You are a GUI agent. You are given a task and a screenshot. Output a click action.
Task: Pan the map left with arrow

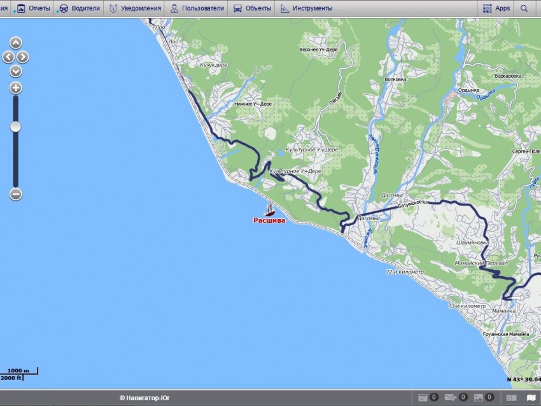click(x=8, y=57)
